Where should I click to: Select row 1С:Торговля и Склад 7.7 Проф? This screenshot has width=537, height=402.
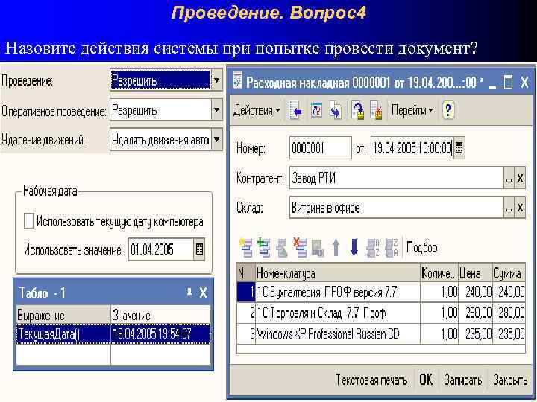(381, 313)
